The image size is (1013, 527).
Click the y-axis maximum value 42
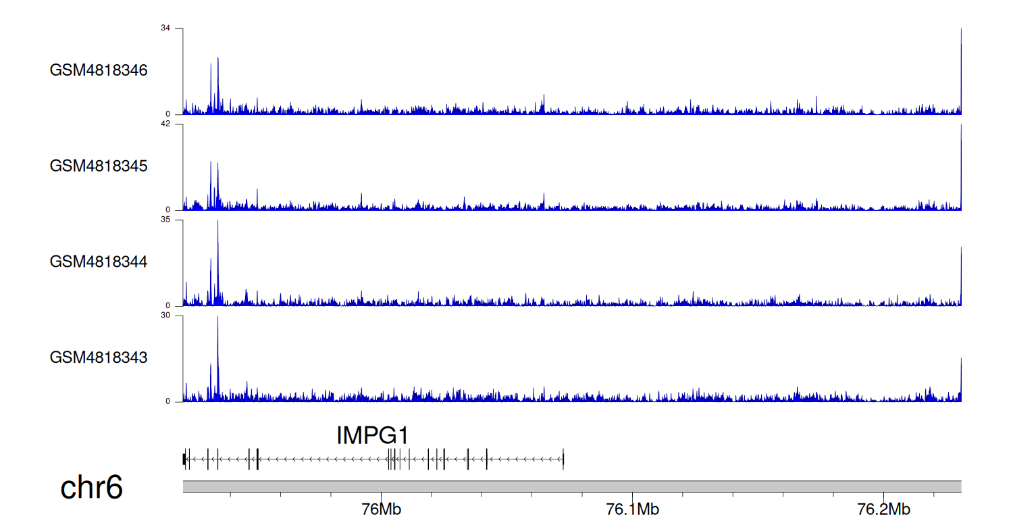tap(165, 124)
